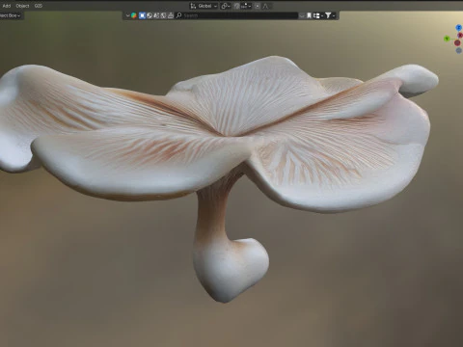Viewport: 463px width, 347px height.
Task: Click the proportional falloff curve icon
Action: click(x=265, y=6)
